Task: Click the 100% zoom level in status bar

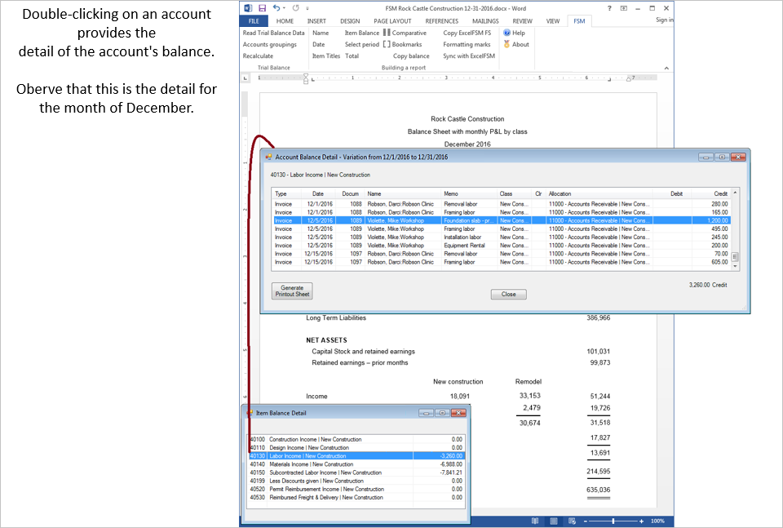Action: pyautogui.click(x=657, y=521)
